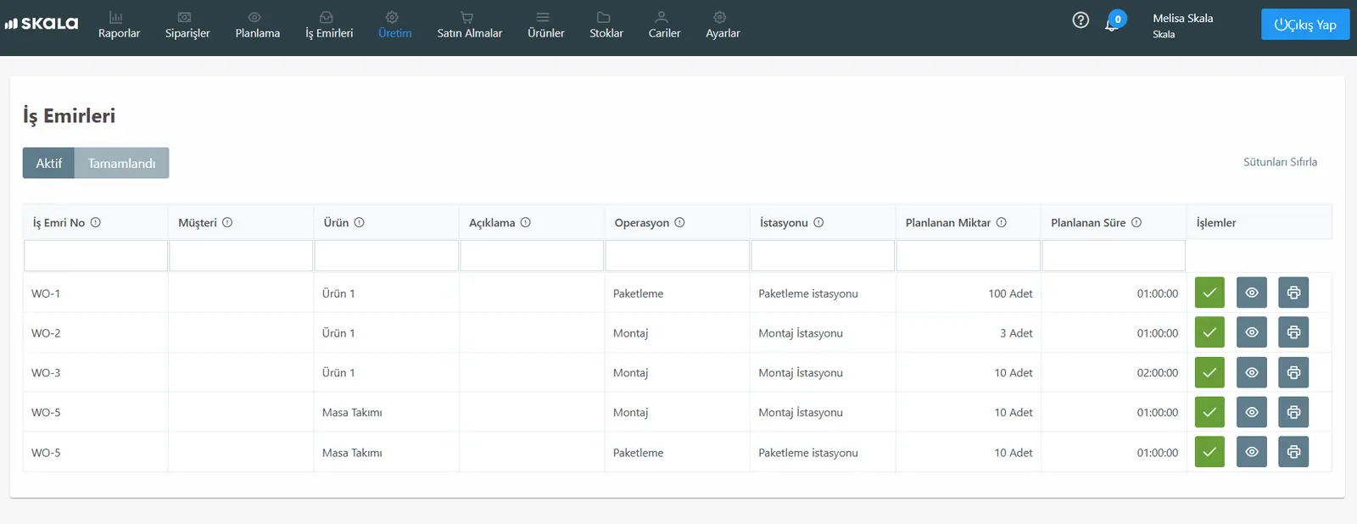This screenshot has height=524, width=1357.
Task: Open the notifications bell
Action: (1112, 24)
